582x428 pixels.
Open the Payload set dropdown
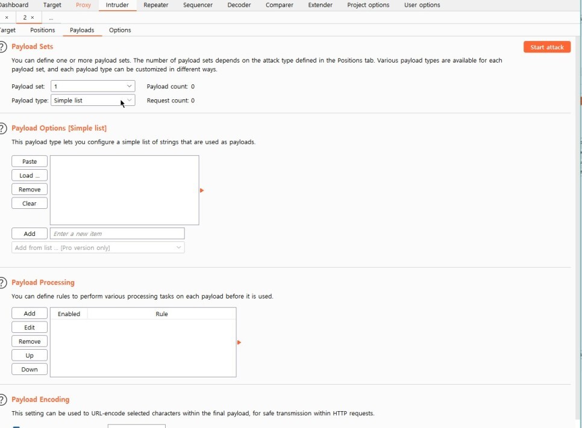click(93, 87)
